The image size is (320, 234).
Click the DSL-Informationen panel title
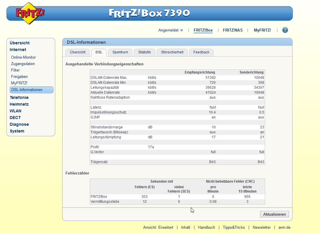point(86,42)
